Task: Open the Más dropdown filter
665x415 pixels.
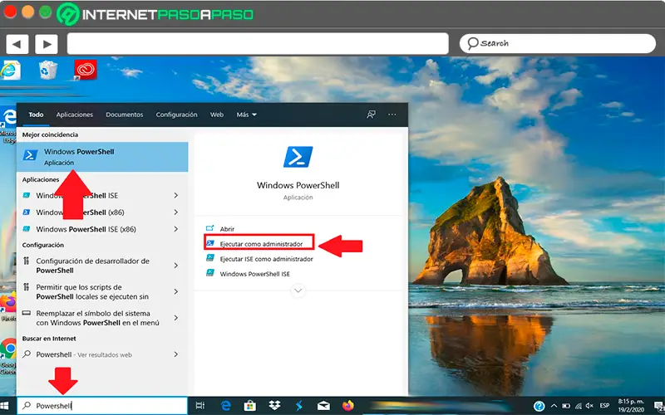Action: [x=247, y=115]
